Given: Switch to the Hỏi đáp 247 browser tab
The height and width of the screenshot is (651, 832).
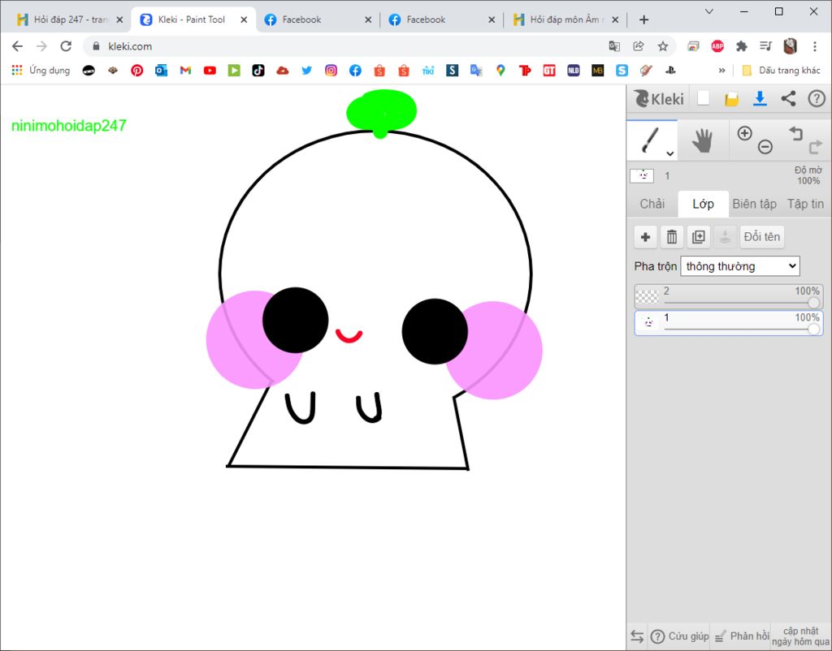Looking at the screenshot, I should (69, 19).
